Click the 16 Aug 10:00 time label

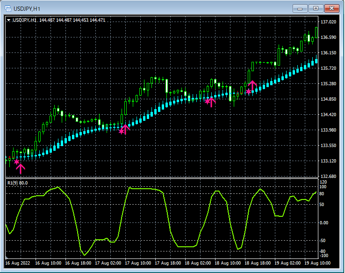point(48,263)
